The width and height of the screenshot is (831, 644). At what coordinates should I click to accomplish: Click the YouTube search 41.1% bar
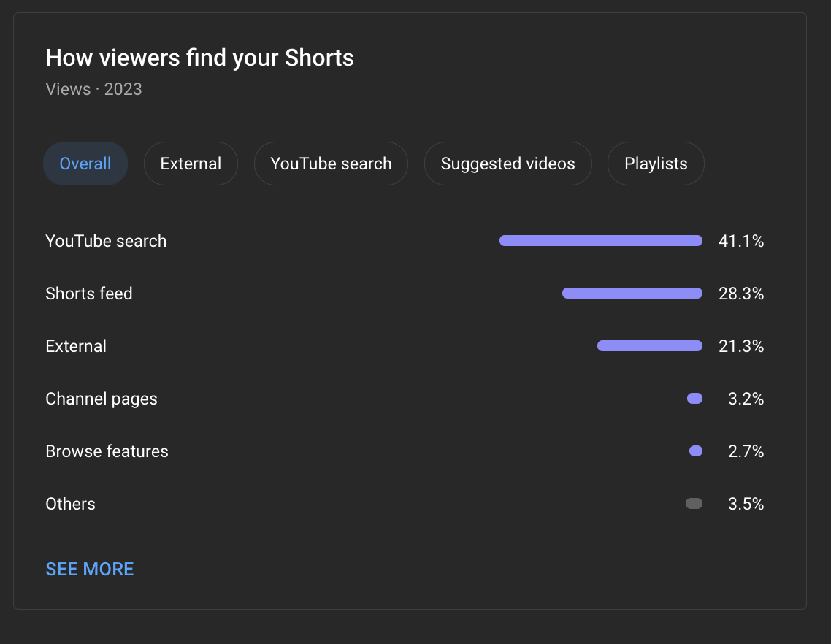point(601,241)
